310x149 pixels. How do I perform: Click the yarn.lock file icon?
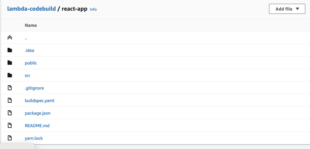(10, 138)
